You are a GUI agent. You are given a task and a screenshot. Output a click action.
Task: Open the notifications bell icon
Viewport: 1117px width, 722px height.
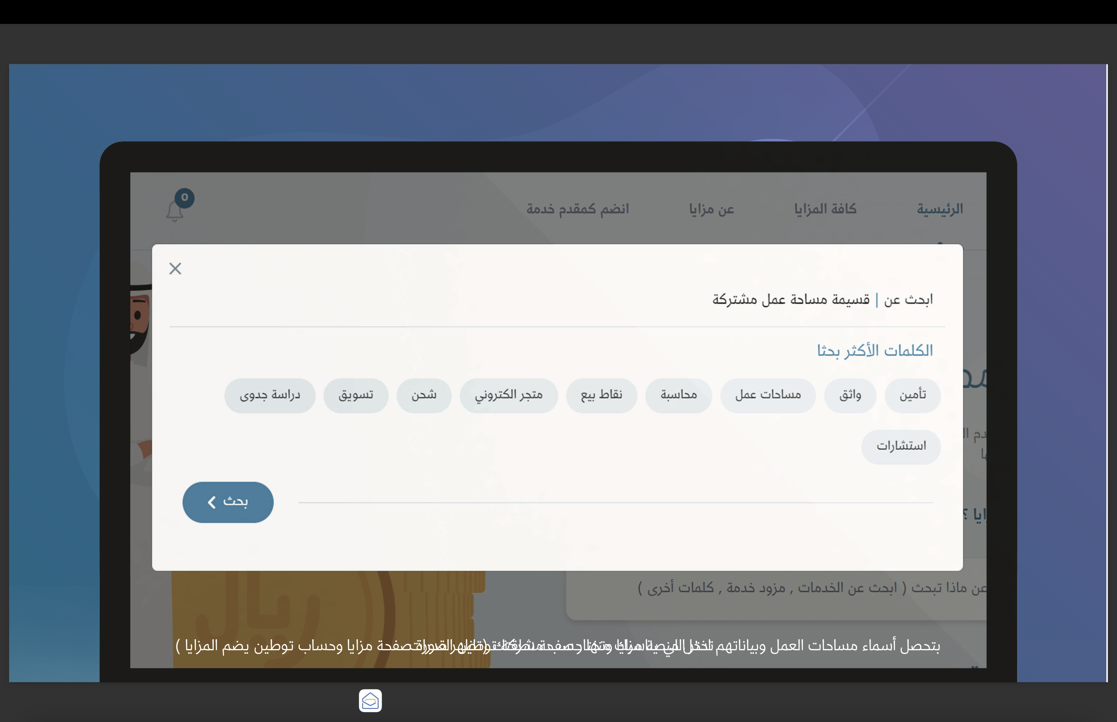pos(175,211)
